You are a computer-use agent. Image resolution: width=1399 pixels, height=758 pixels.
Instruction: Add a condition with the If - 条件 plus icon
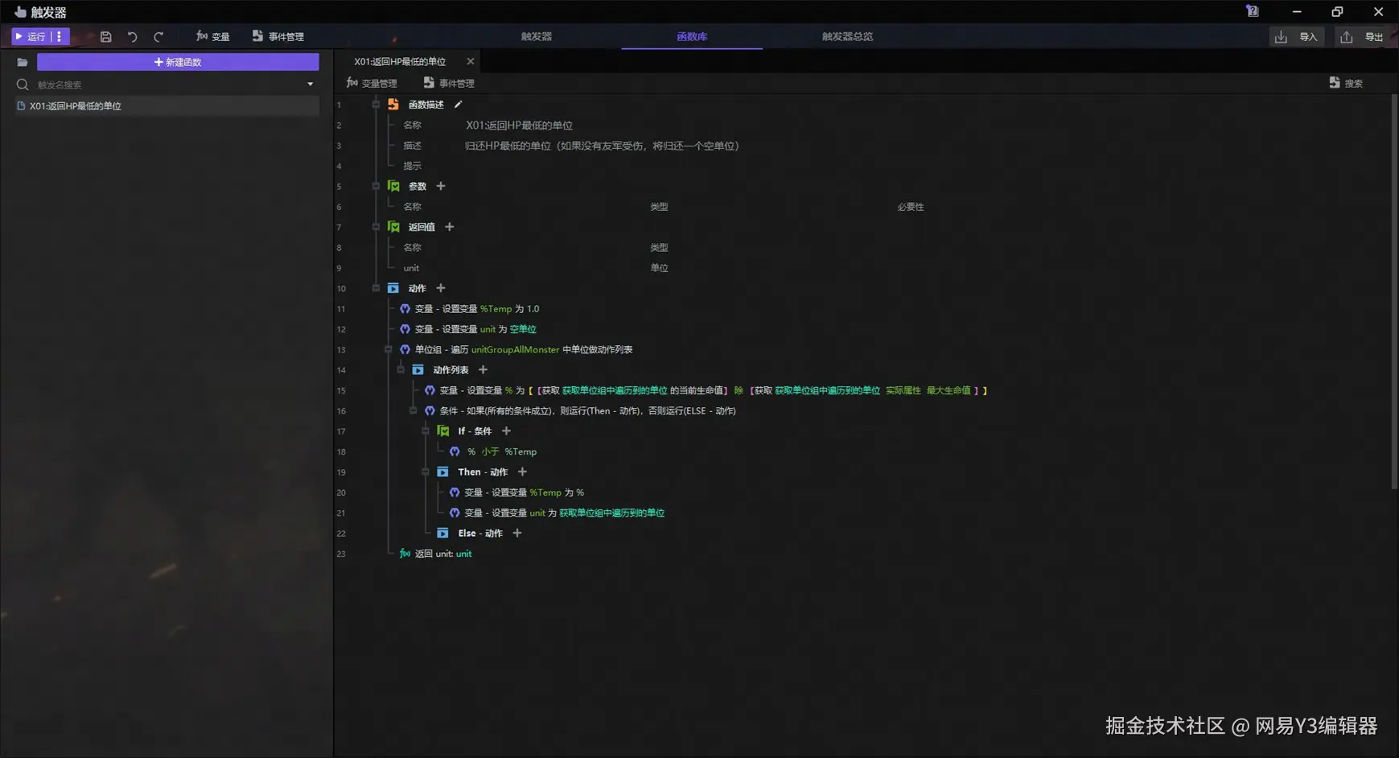click(507, 431)
